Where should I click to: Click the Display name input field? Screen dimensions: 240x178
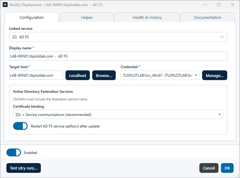(x=118, y=56)
